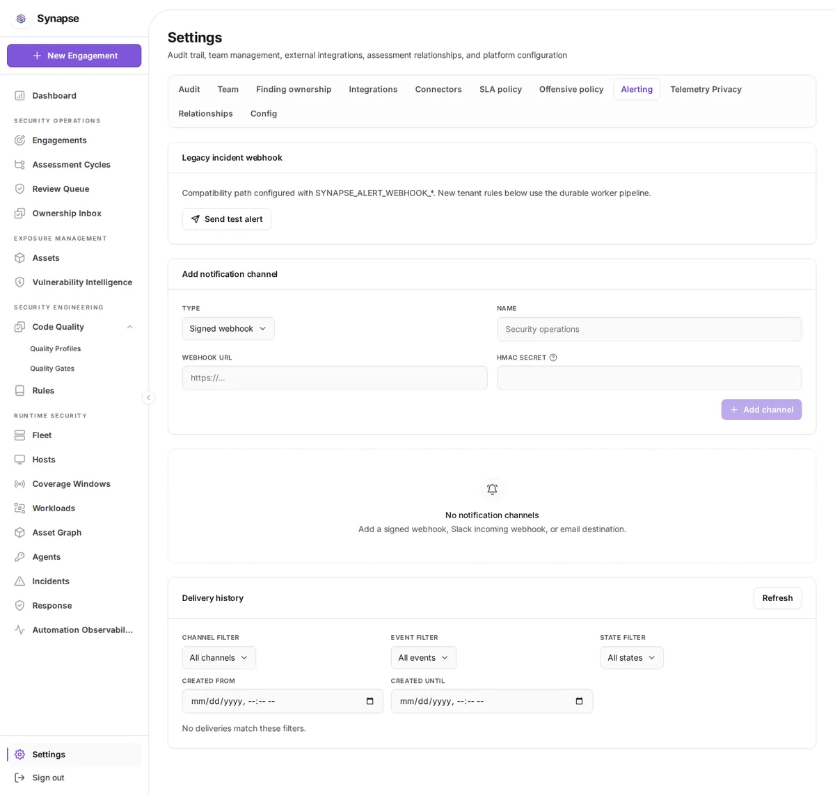
Task: Click the Add channel button
Action: tap(761, 410)
